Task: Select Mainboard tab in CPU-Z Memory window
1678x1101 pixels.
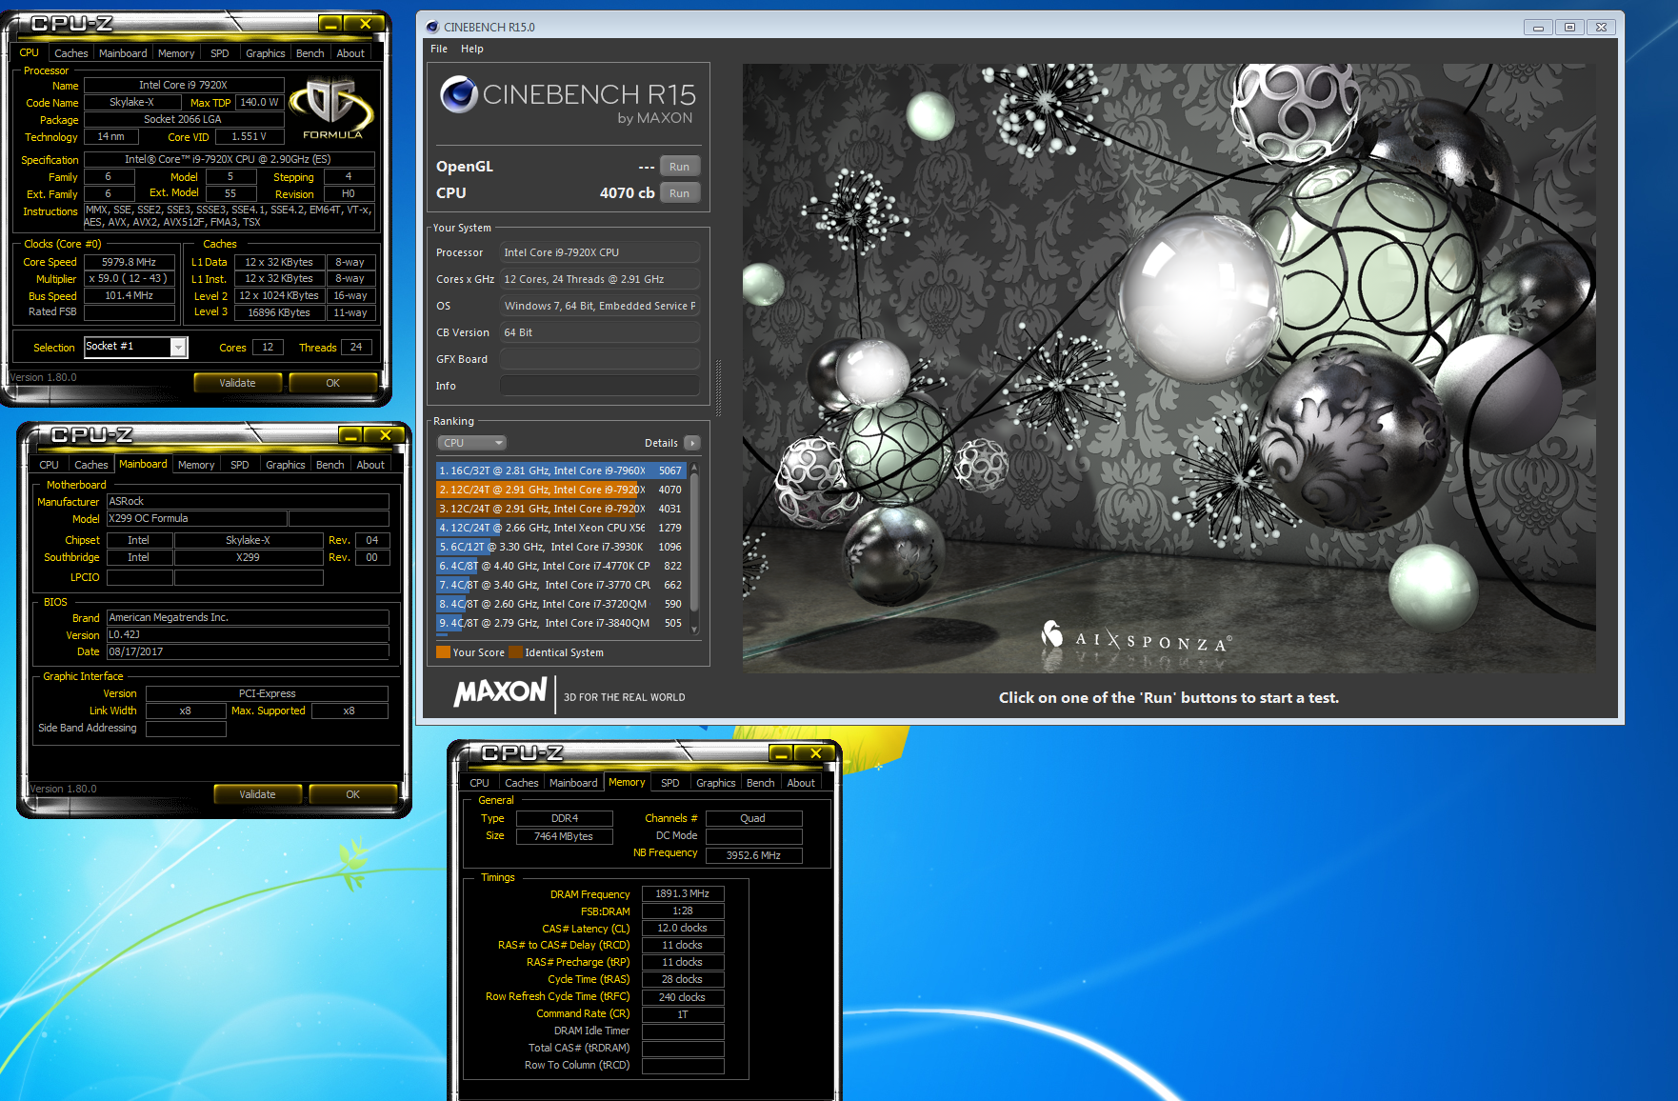Action: 573,783
